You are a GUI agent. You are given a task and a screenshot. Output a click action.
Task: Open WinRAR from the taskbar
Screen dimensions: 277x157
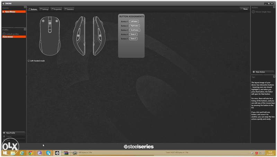(x=66, y=153)
